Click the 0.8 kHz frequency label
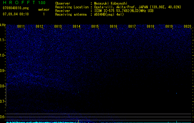The image size is (194, 123). [2, 86]
